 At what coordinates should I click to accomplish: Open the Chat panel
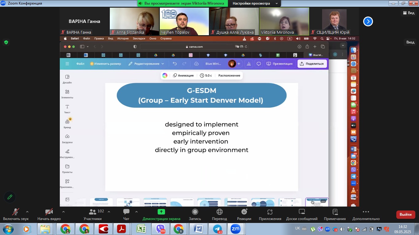click(x=126, y=214)
